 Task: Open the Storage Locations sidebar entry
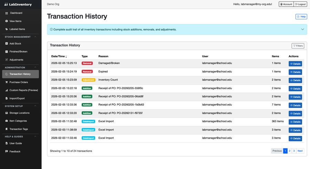click(x=21, y=113)
